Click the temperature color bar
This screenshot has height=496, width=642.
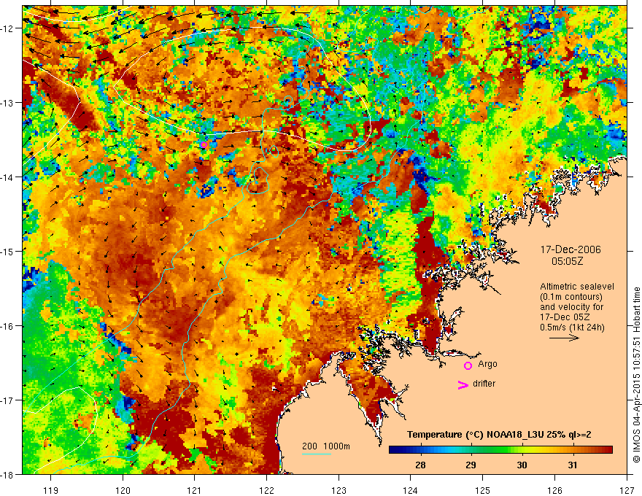(500, 449)
